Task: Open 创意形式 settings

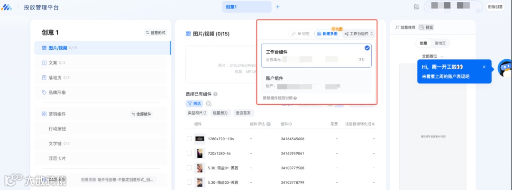Action: coord(156,33)
